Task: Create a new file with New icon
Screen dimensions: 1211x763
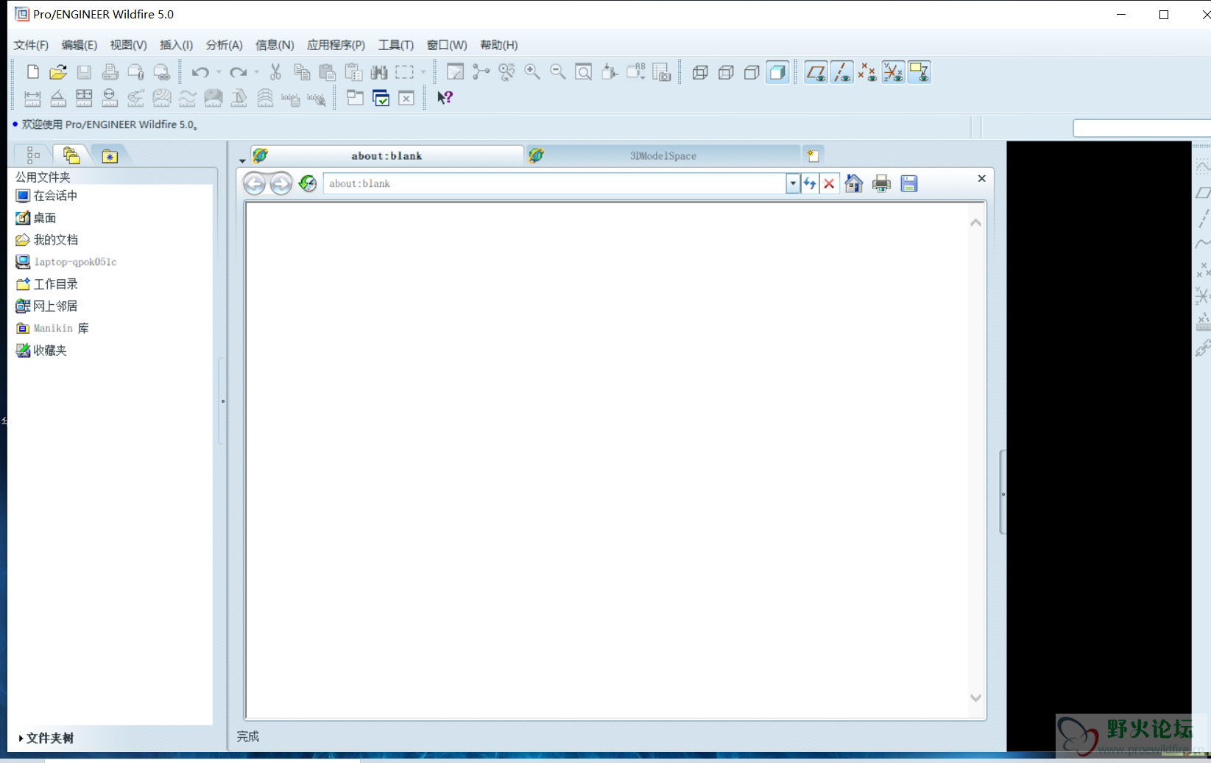Action: pos(32,72)
